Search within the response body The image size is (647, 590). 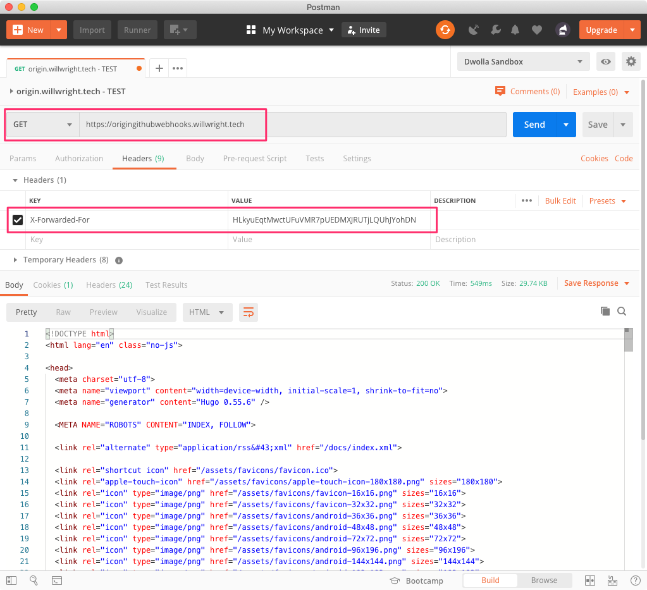622,311
